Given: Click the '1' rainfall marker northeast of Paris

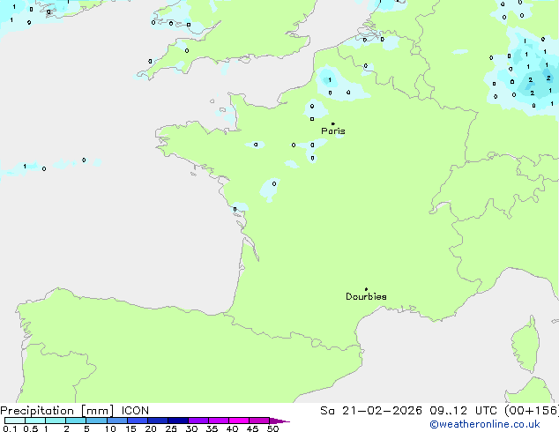Looking at the screenshot, I should point(330,80).
